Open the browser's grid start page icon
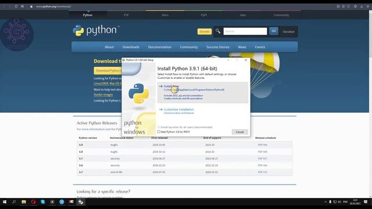Viewport: 372px width, 209px height. point(22,6)
